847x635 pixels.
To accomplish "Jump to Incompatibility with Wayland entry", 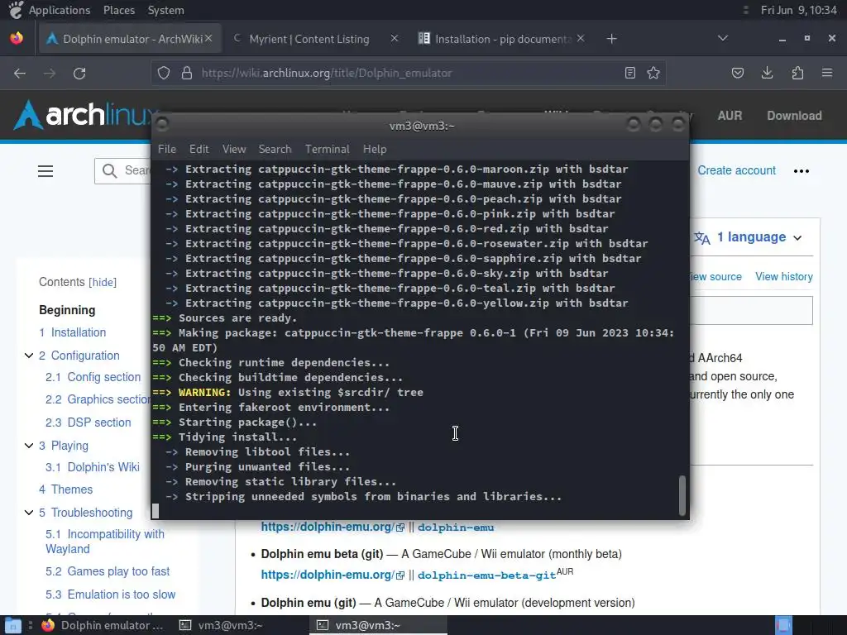I will point(105,542).
